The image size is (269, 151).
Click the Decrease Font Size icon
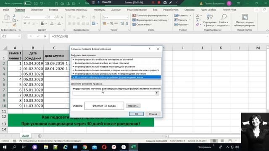pyautogui.click(x=62, y=17)
